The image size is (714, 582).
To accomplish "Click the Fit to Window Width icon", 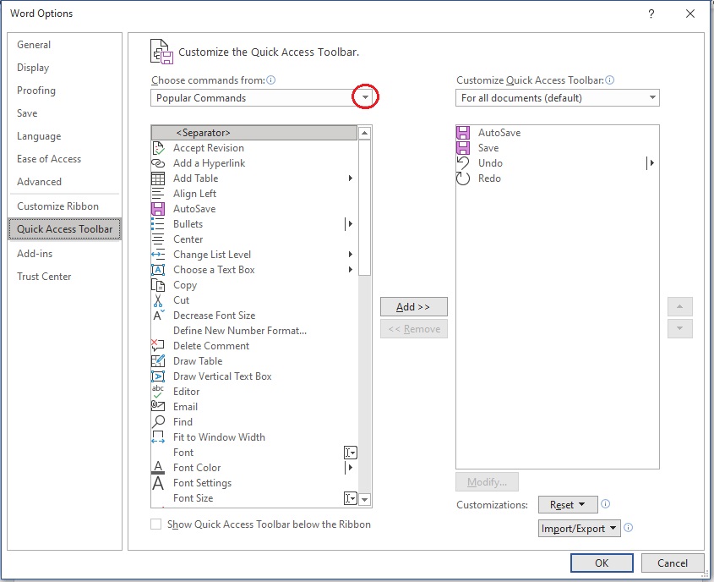I will tap(158, 437).
